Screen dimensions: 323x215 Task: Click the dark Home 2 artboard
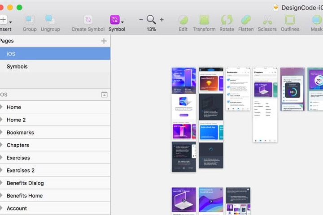click(211, 118)
